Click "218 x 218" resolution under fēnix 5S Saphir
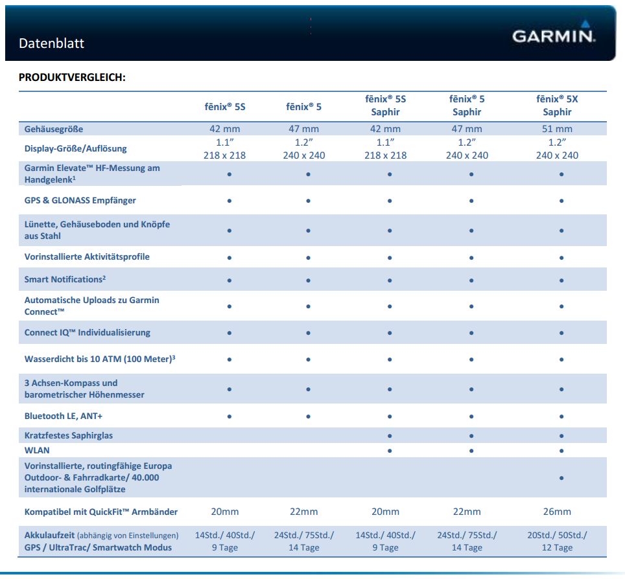The width and height of the screenshot is (625, 579). pyautogui.click(x=386, y=155)
